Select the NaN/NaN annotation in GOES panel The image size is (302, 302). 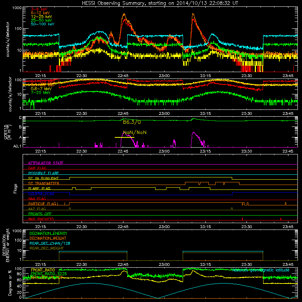[x=135, y=133]
